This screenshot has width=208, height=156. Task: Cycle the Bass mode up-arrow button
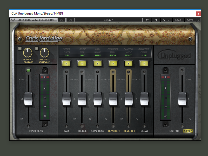coord(66,63)
